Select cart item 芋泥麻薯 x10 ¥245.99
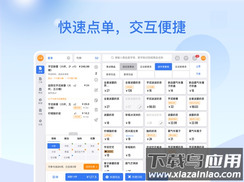The width and height of the screenshot is (244, 182). pos(68,72)
